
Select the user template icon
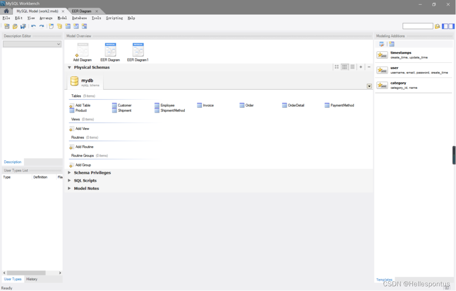(x=382, y=70)
